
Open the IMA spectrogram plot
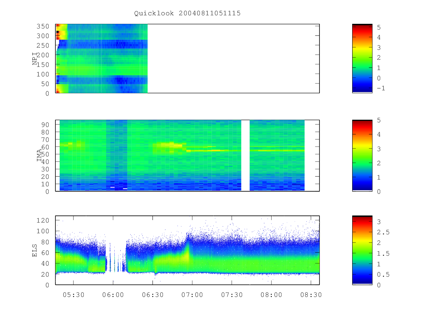[x=187, y=155]
